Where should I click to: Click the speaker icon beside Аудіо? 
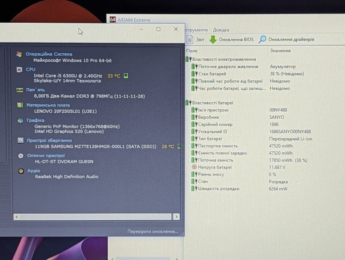click(21, 171)
